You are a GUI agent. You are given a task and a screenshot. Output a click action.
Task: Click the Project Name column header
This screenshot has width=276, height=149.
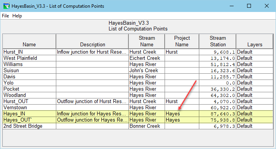pos(182,41)
